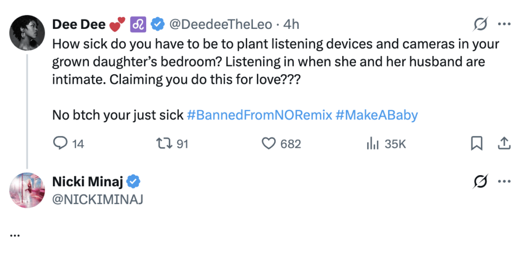Open the view analytics icon showing 35K
This screenshot has width=520, height=257.
373,144
